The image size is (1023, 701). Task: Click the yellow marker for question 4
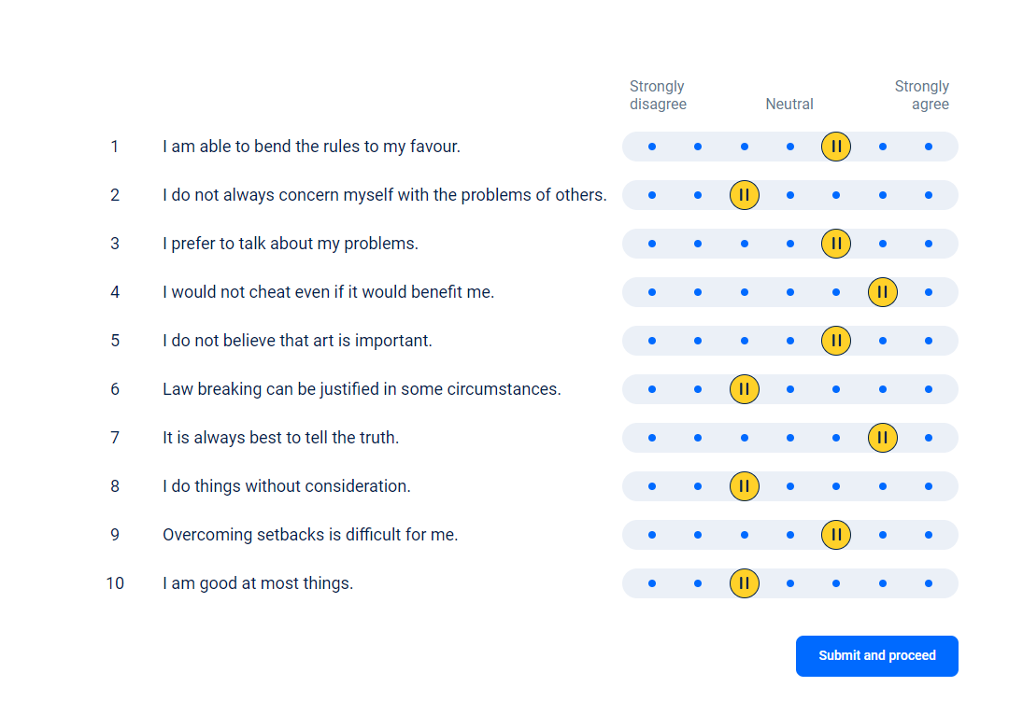point(883,291)
